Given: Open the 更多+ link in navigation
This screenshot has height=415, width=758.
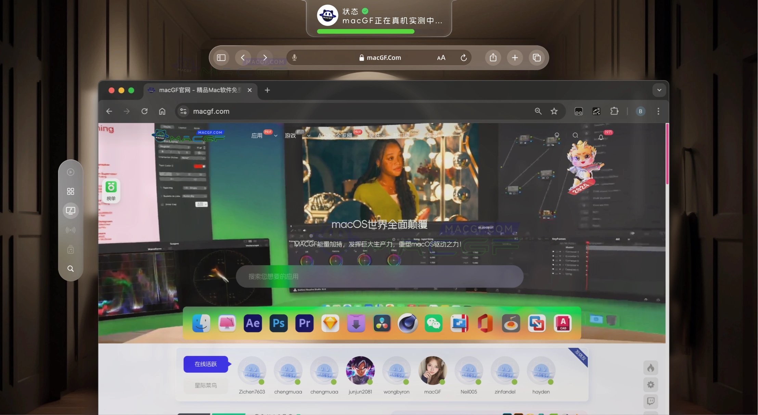Looking at the screenshot, I should pyautogui.click(x=433, y=135).
